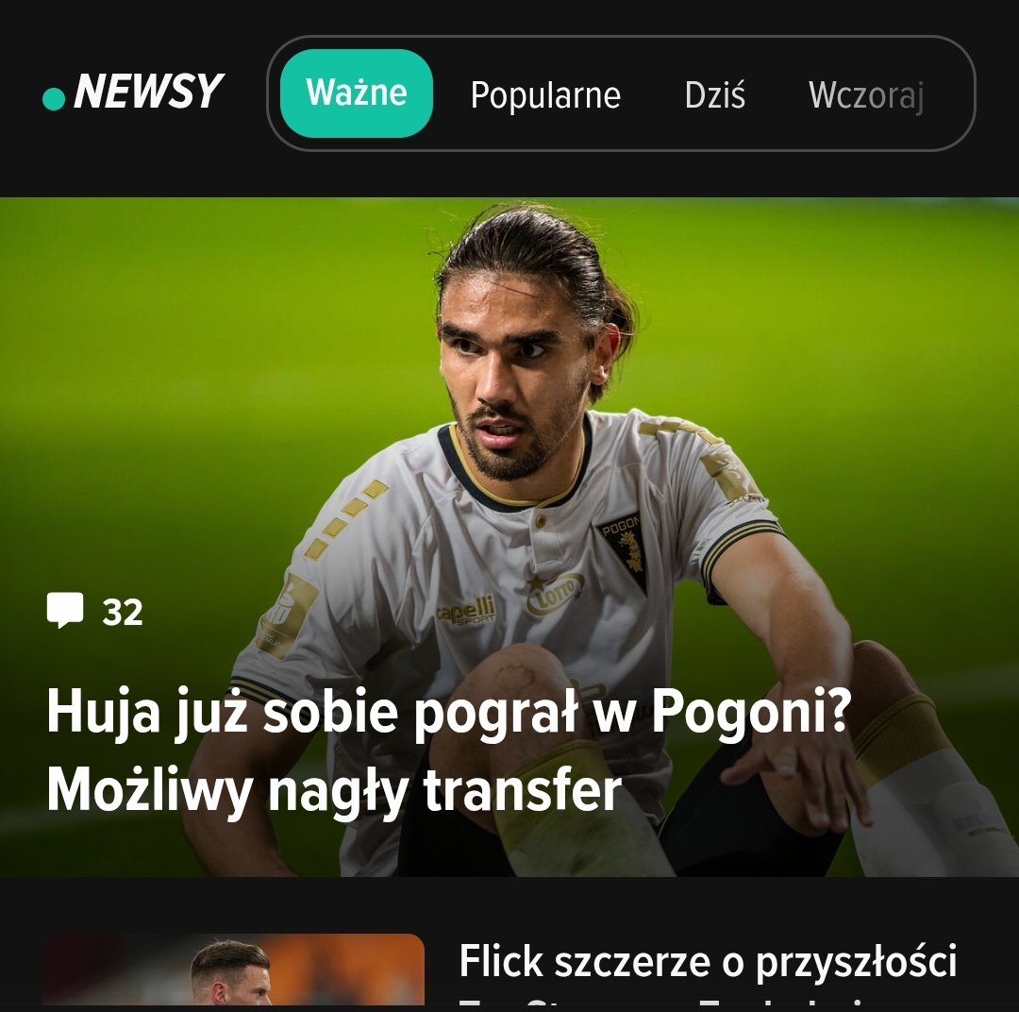Select the Ważne tab
This screenshot has height=1012, width=1019.
click(x=356, y=93)
